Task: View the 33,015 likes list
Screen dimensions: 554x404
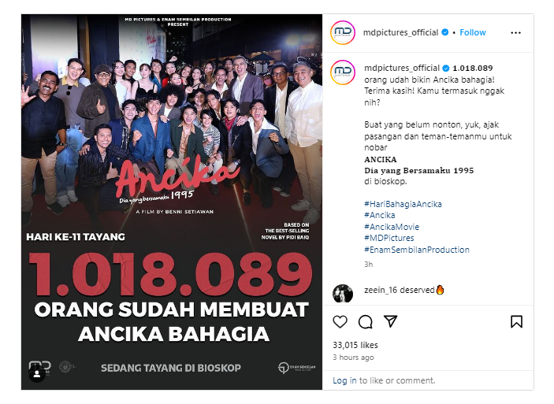Action: coord(355,345)
